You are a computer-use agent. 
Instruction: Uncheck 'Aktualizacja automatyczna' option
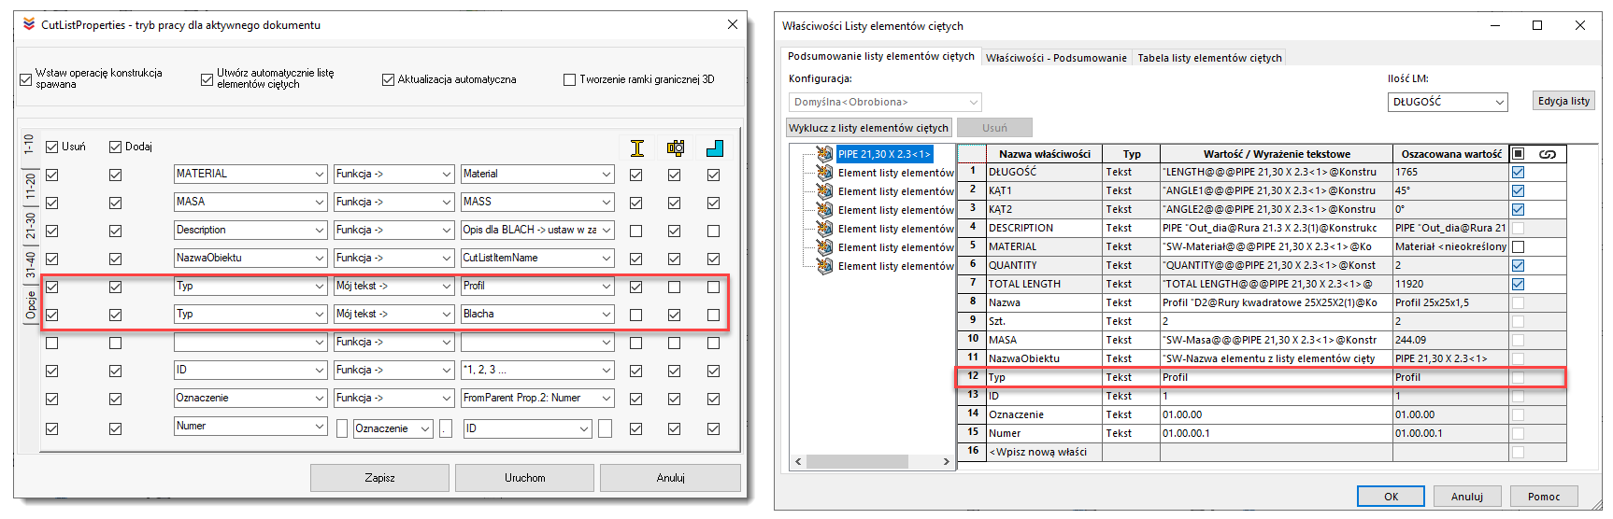coord(388,79)
